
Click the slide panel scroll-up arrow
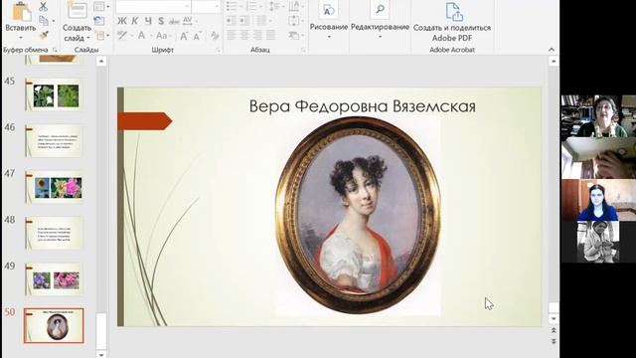click(101, 62)
